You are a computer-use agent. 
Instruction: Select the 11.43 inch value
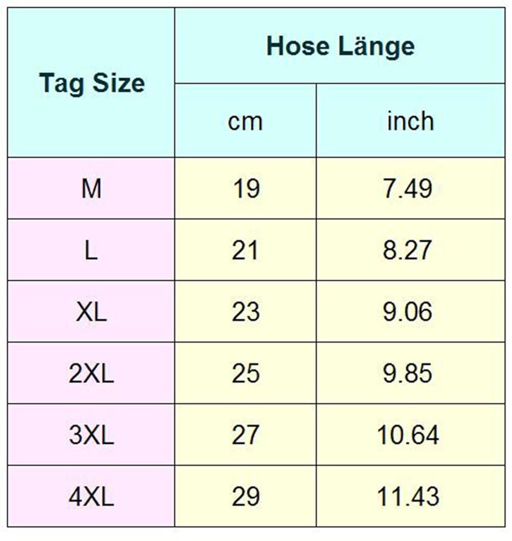(x=408, y=496)
